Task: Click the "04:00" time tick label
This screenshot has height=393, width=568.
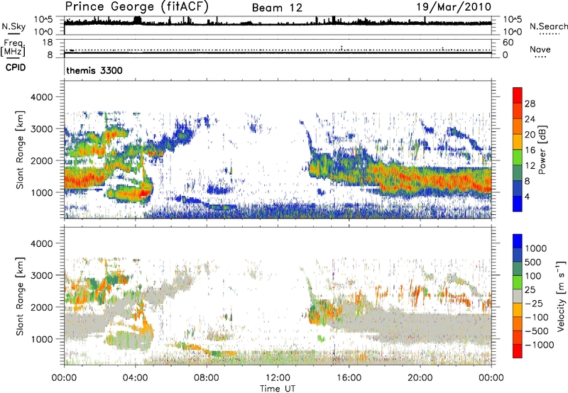Action: 135,378
